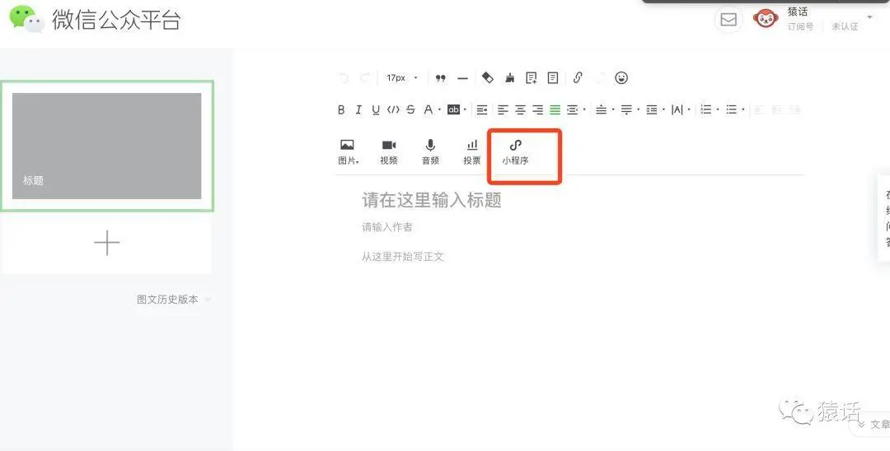The width and height of the screenshot is (890, 451).
Task: Open the emoji smiley picker
Action: (x=621, y=78)
